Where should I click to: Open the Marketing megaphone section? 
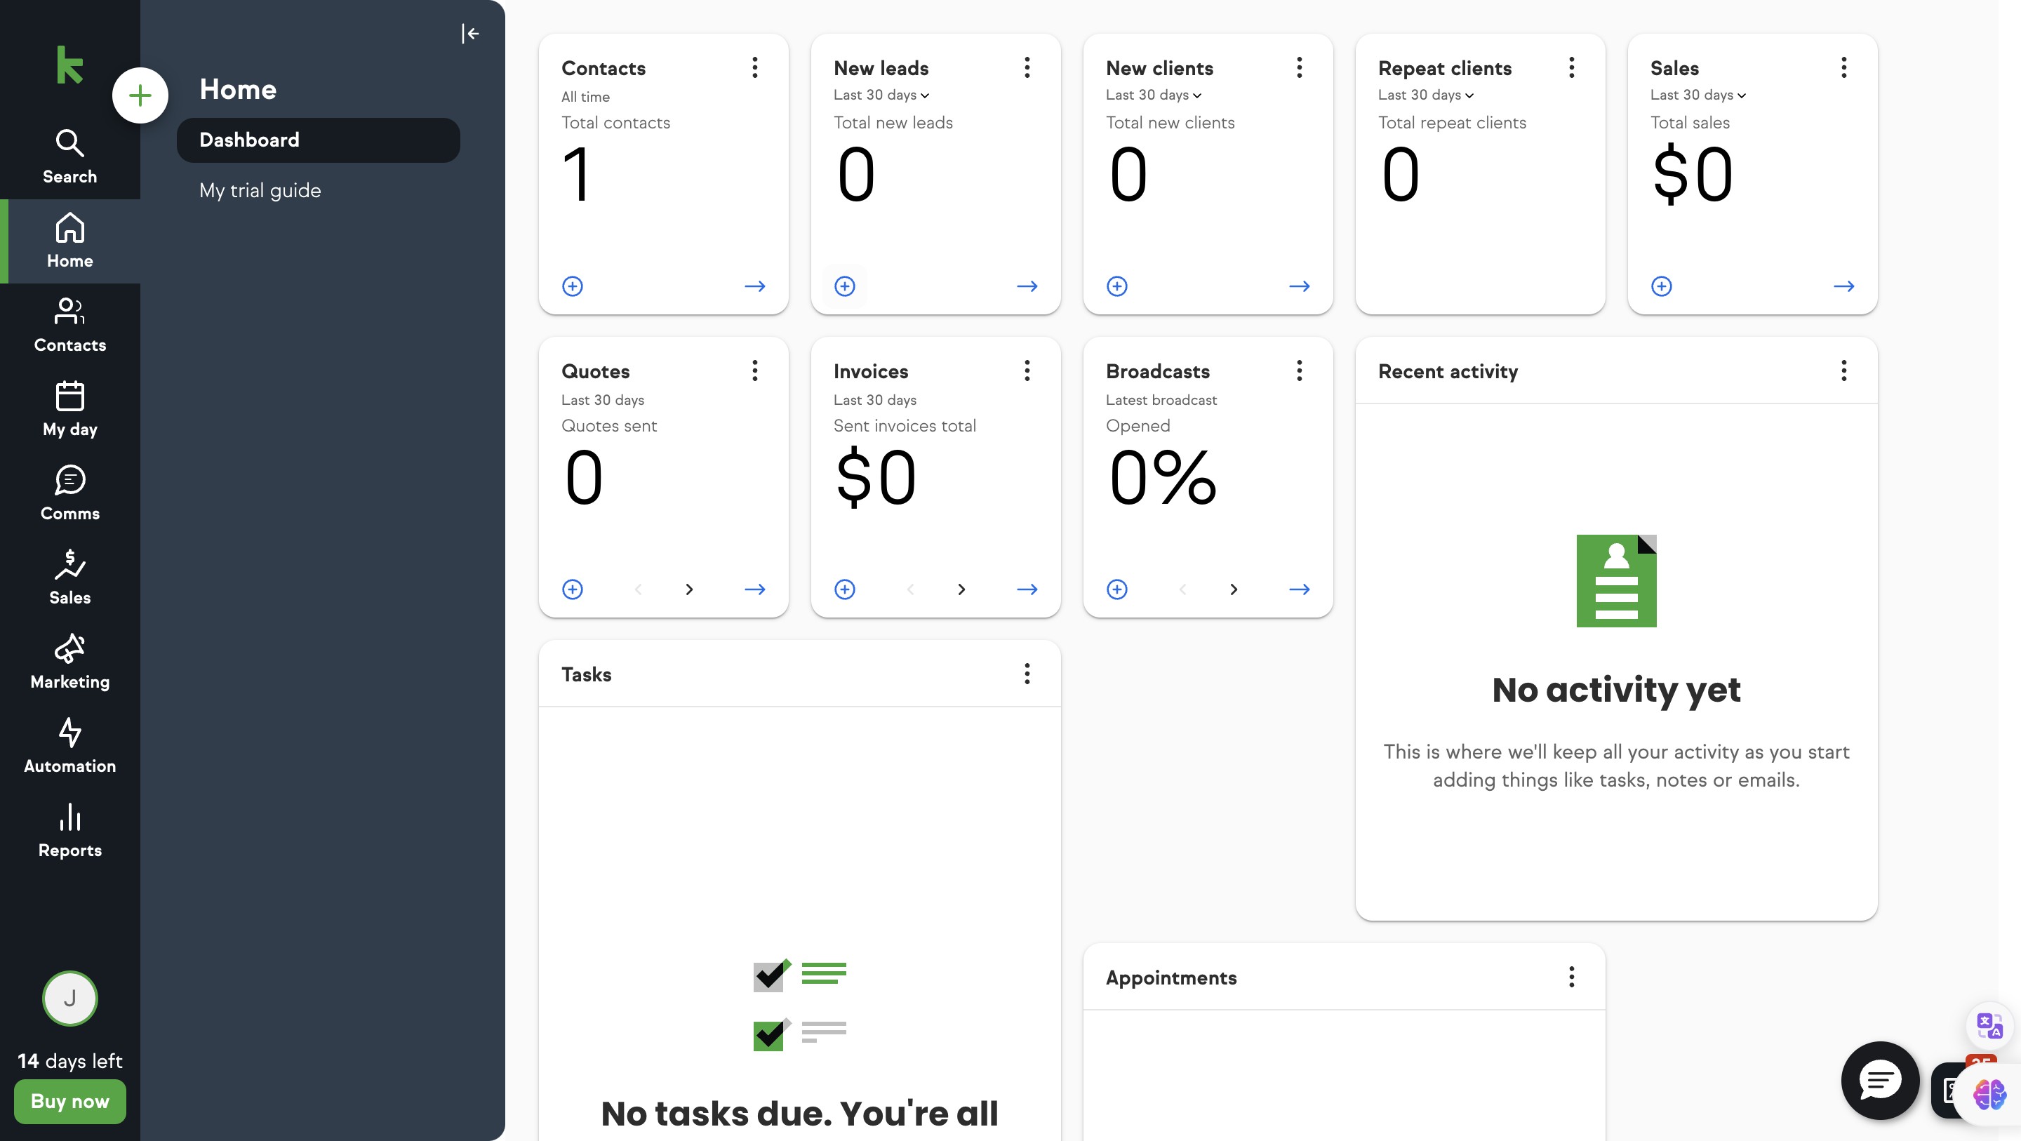(x=70, y=662)
